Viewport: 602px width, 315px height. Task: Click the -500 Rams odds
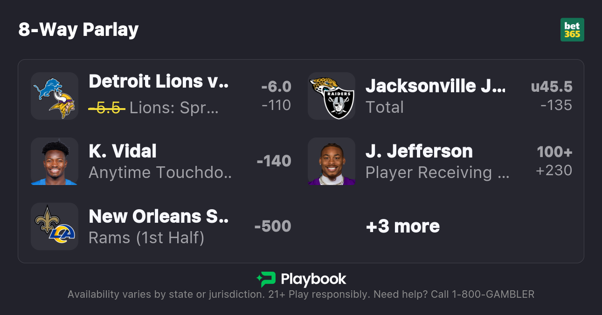[x=273, y=226]
